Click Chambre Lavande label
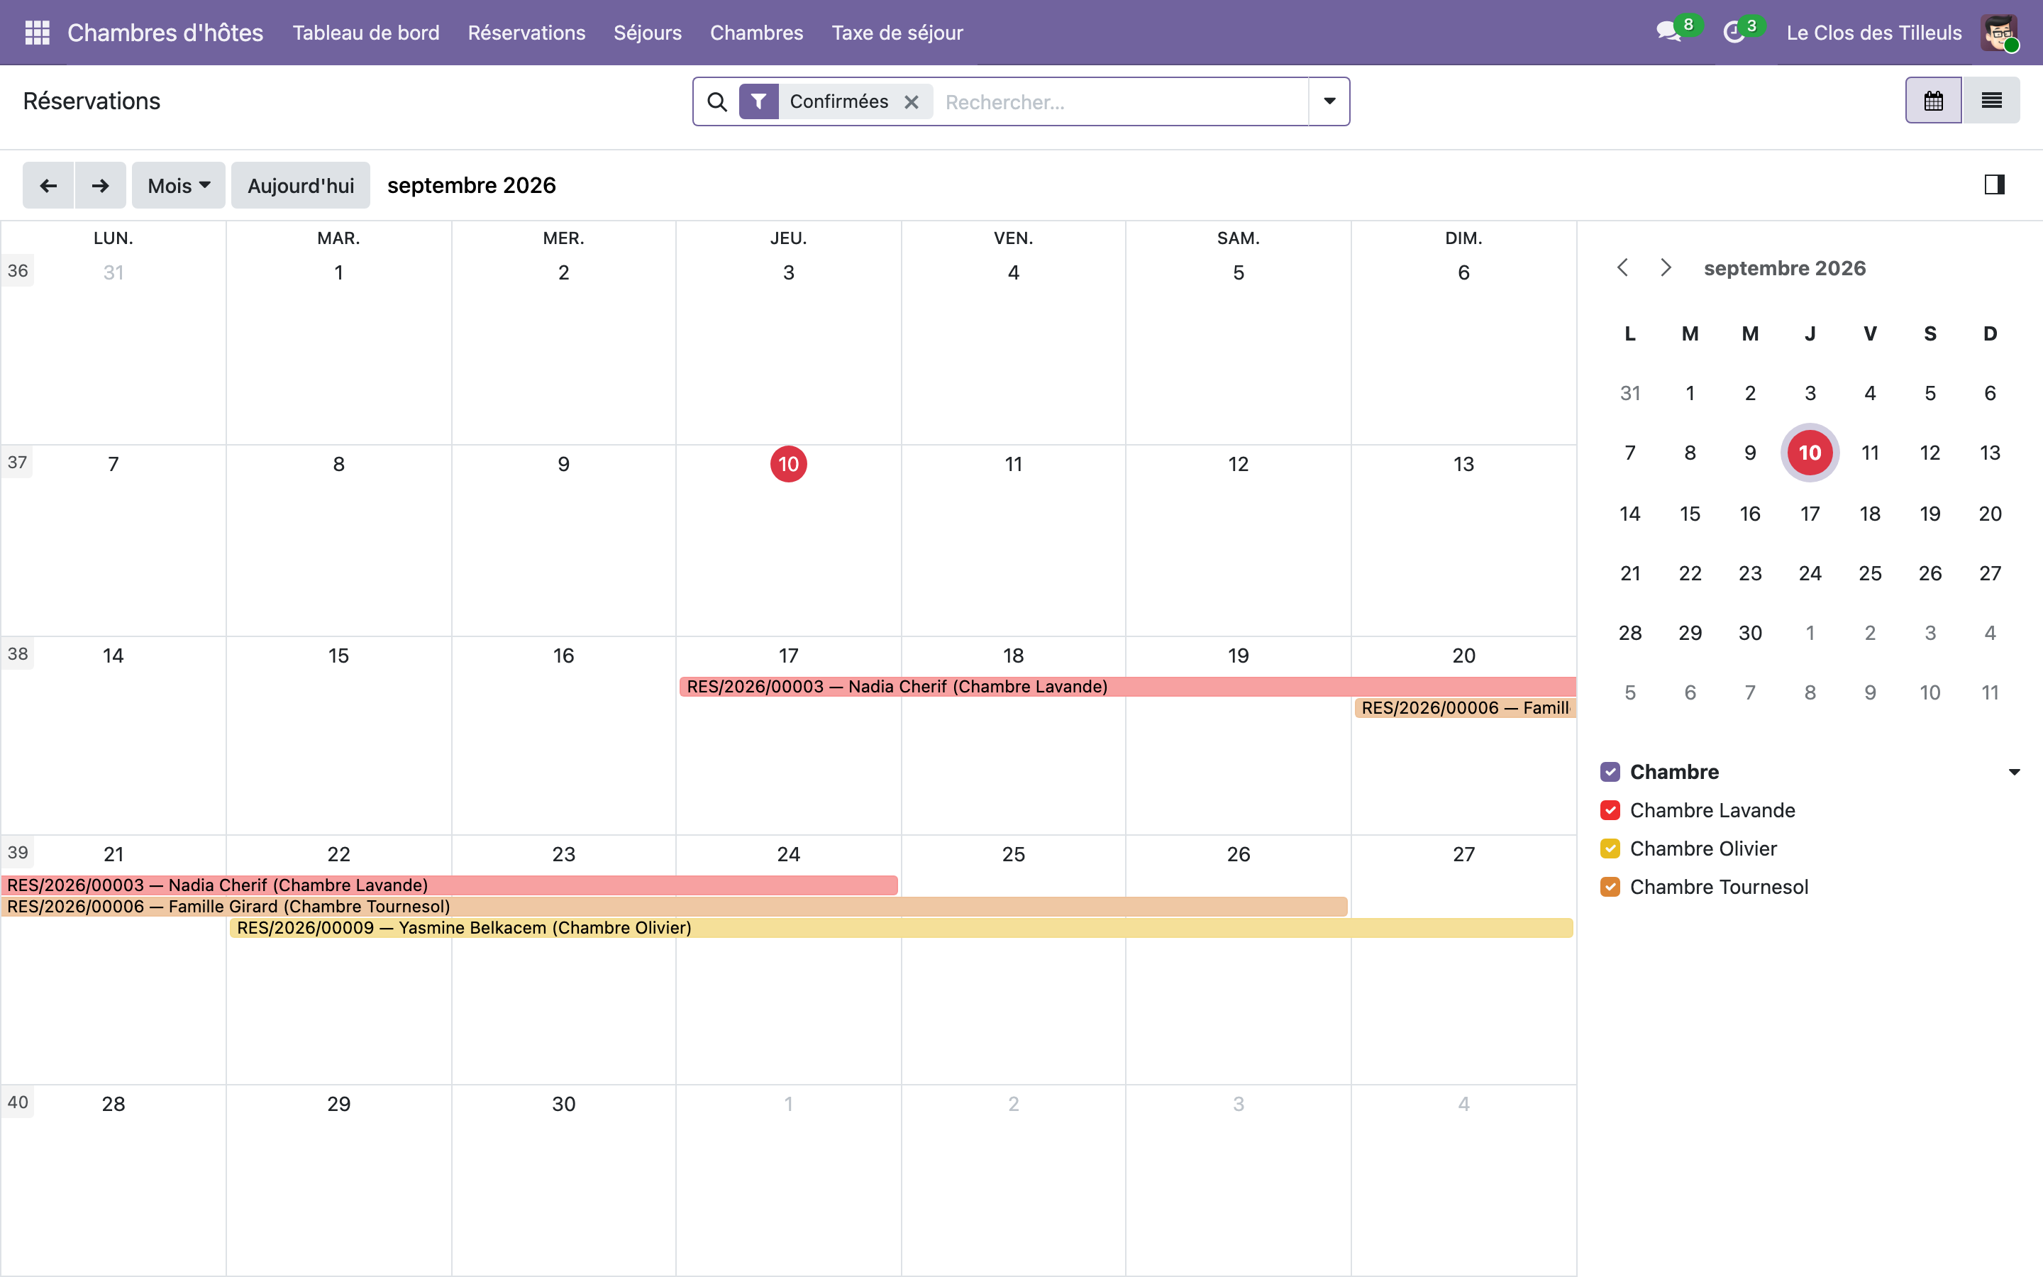This screenshot has width=2043, height=1277. 1712,810
